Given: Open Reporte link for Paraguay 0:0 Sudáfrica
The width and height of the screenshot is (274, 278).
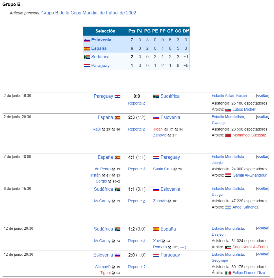Looking at the screenshot, I should tap(136, 103).
